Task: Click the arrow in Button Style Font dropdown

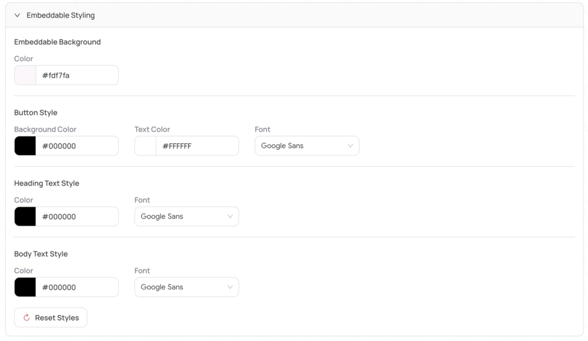Action: [350, 146]
